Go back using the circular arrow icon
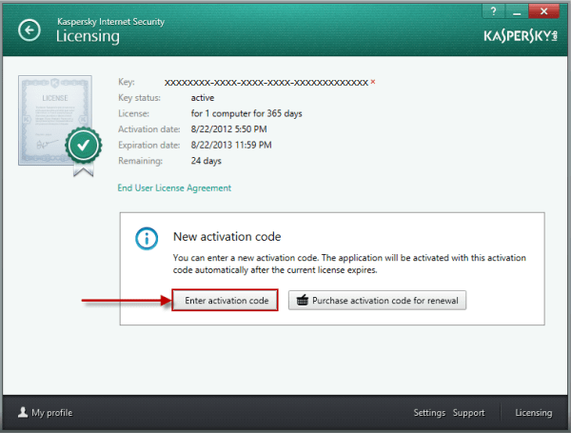571x433 pixels. (x=30, y=30)
